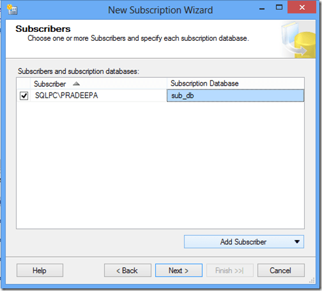
Task: Click the wizard icon in the title bar
Action: click(12, 10)
